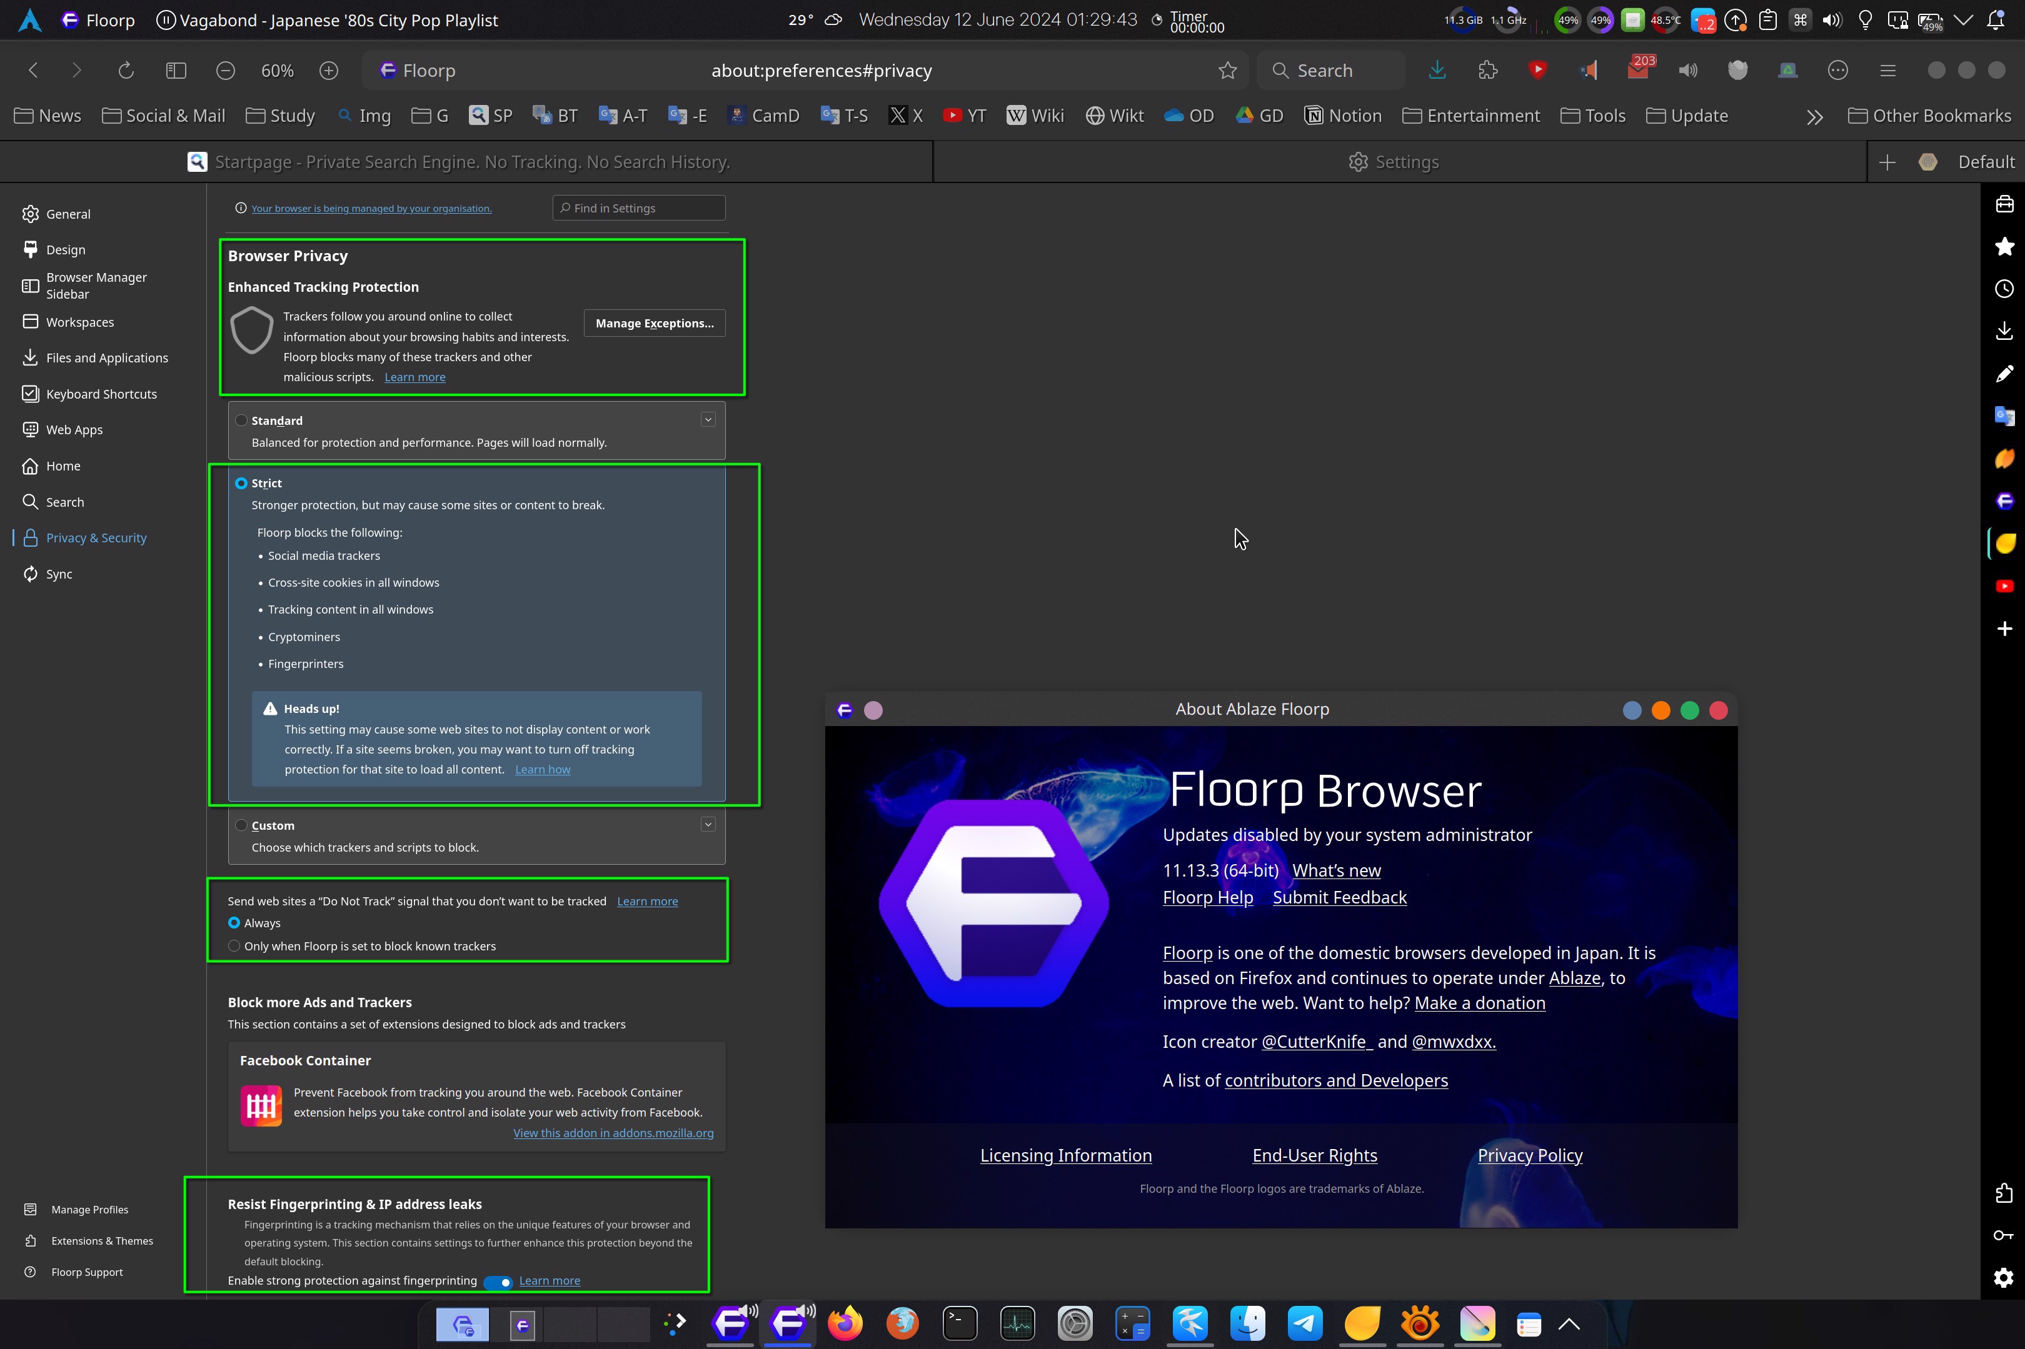Add a new web panel with the sidebar plus

click(2004, 629)
